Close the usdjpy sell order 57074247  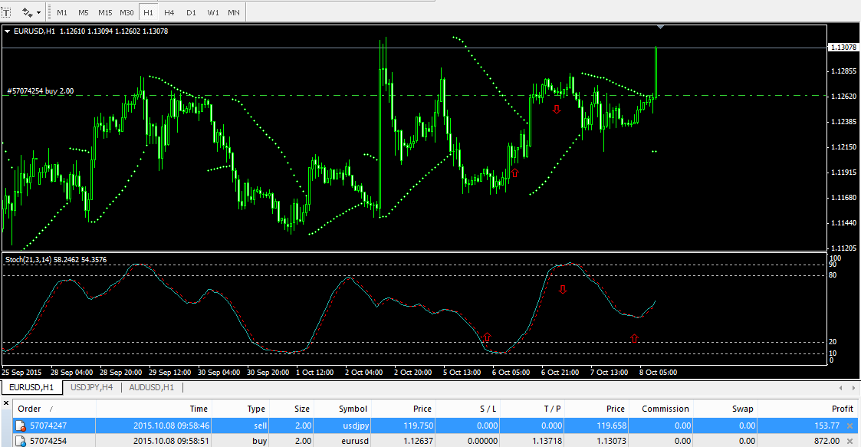849,425
